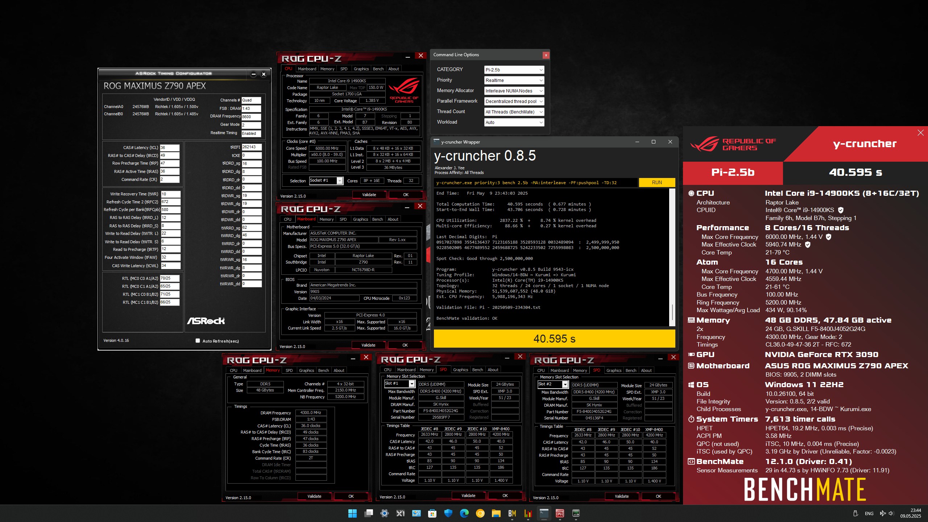The height and width of the screenshot is (522, 928).
Task: Open Task View from the taskbar
Action: coord(369,513)
